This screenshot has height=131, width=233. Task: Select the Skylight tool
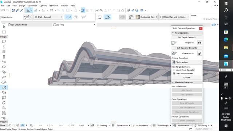coord(4,92)
